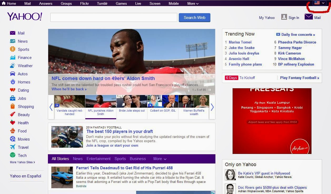
Task: Open the Autos car icon
Action: pos(13,74)
